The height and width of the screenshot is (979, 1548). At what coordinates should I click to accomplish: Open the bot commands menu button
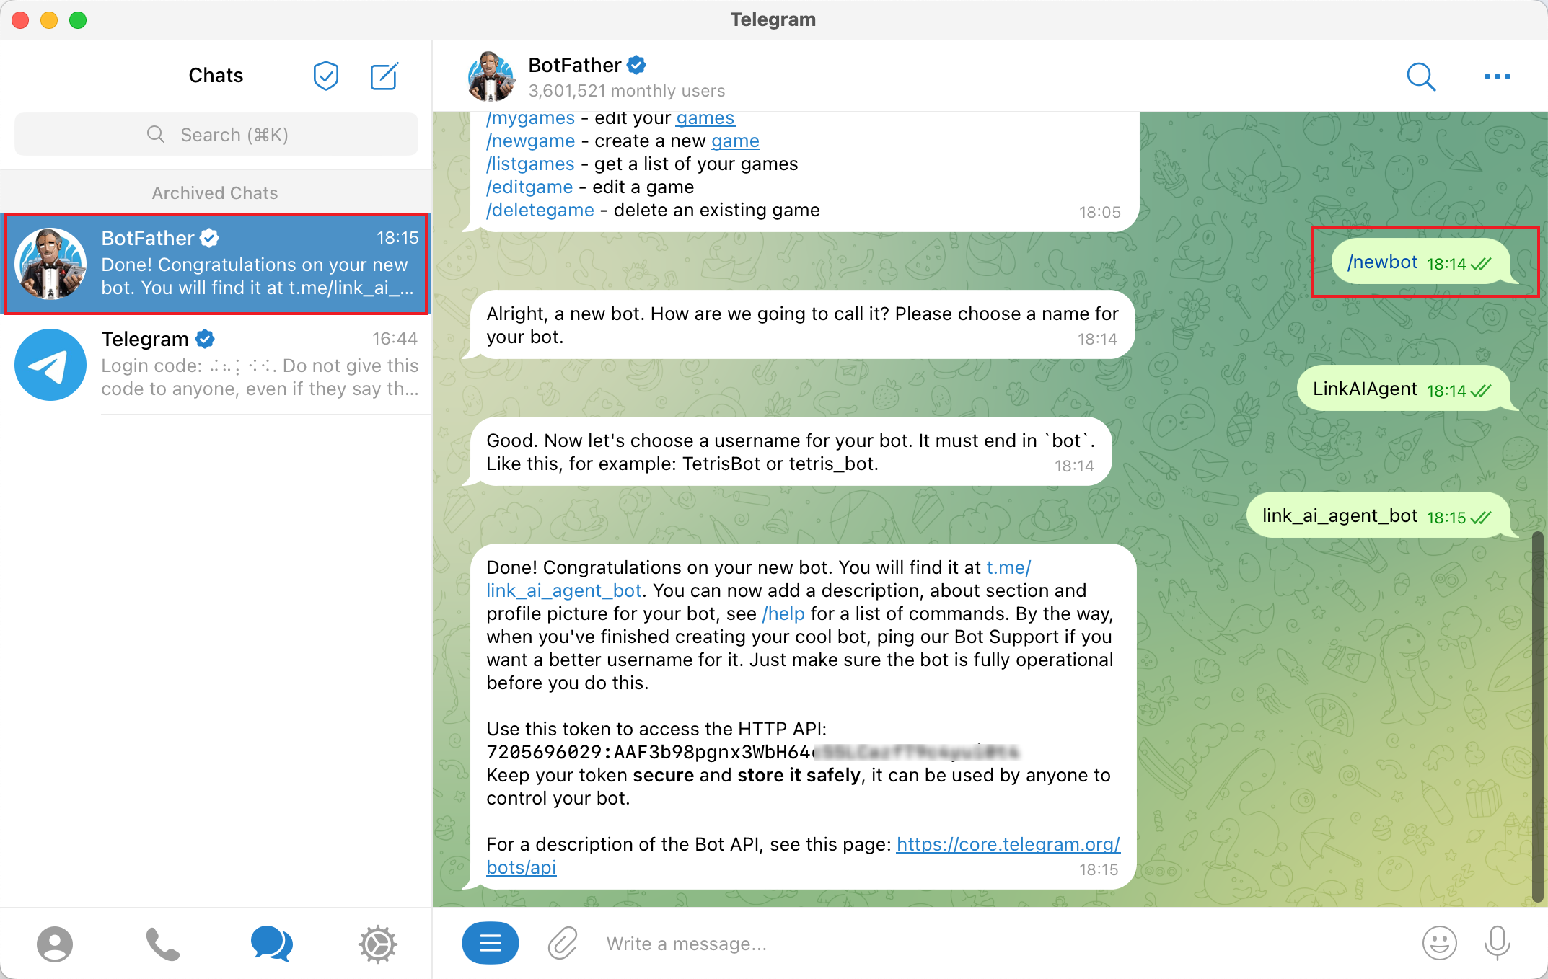click(x=491, y=943)
